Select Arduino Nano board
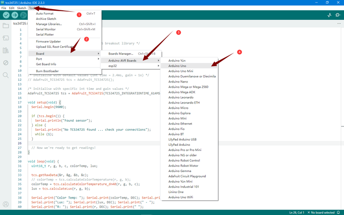The width and height of the screenshot is (344, 215). [x=189, y=82]
